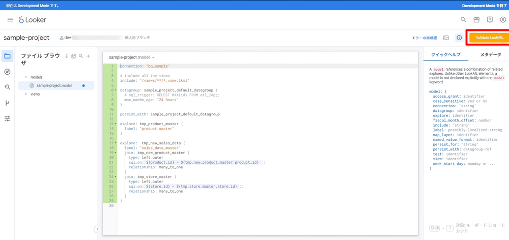Click the 個人用ブランチ branch label
This screenshot has height=240, width=509.
pos(137,38)
